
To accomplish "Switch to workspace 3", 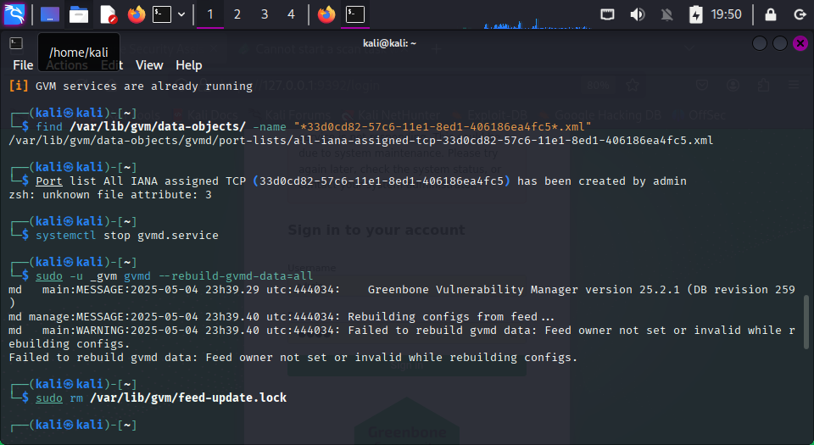I will pyautogui.click(x=265, y=14).
